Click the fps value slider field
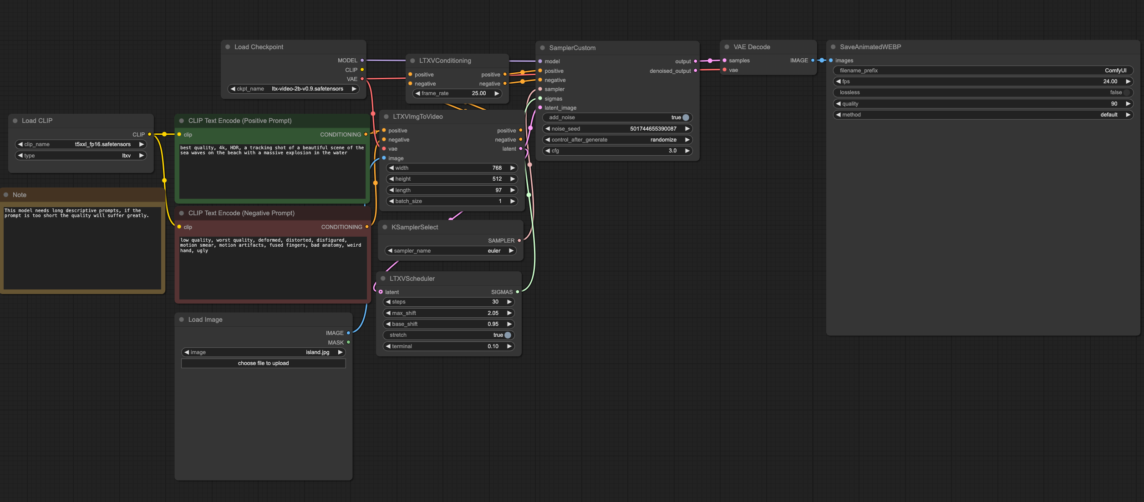The width and height of the screenshot is (1144, 502). (x=982, y=81)
